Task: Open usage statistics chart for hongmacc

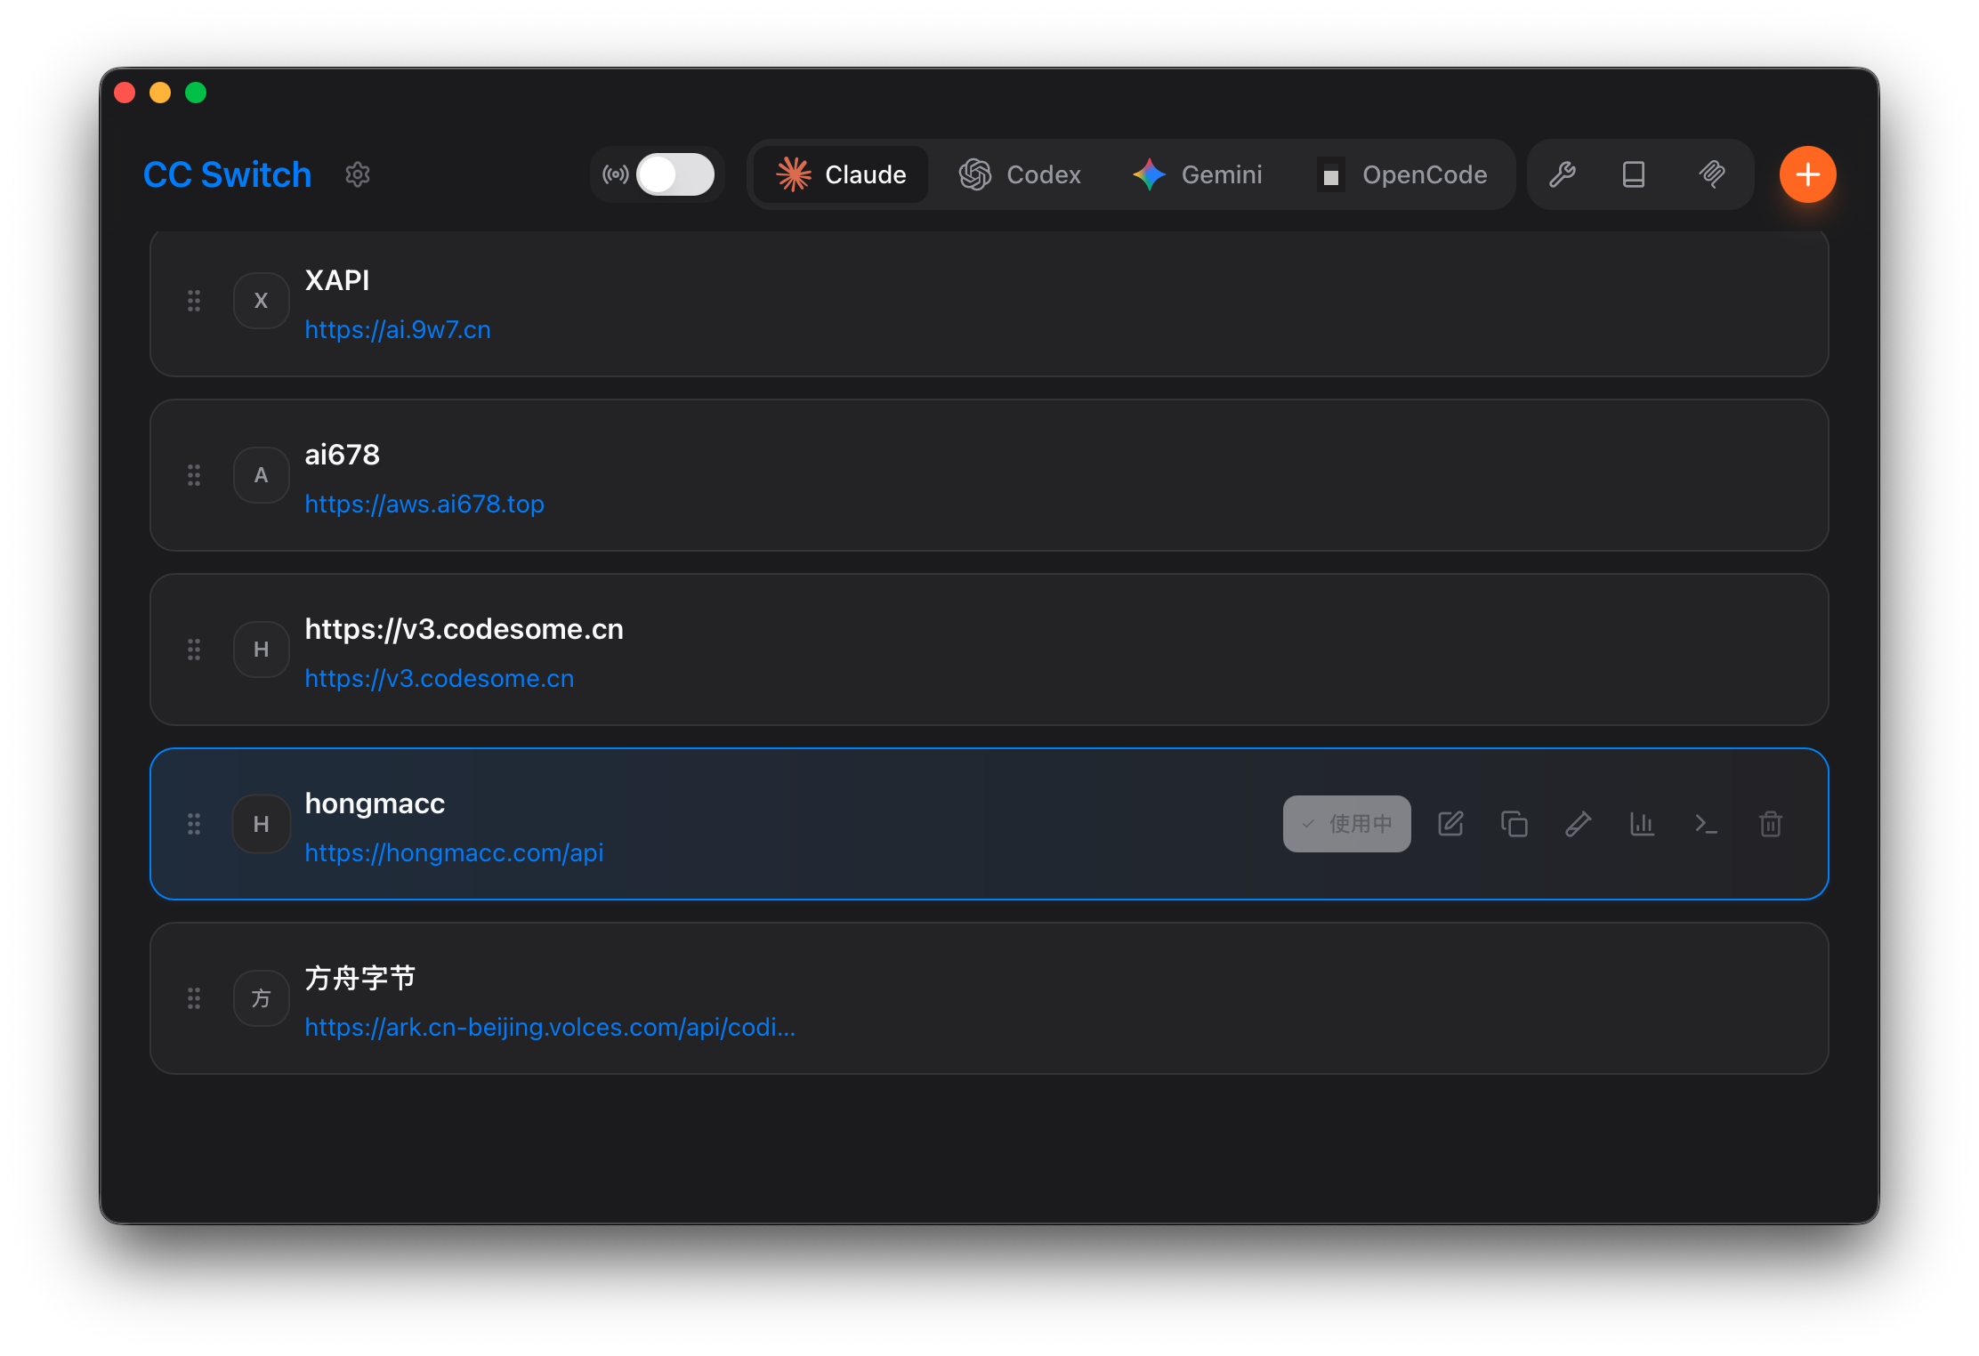Action: pyautogui.click(x=1642, y=824)
